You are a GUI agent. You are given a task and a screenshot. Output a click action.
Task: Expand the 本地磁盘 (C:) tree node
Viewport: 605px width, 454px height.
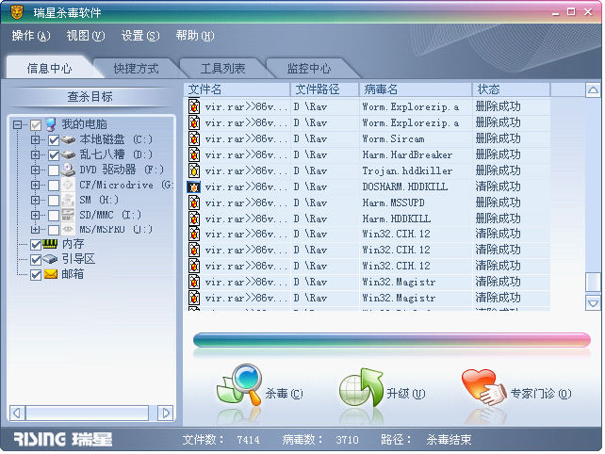click(x=35, y=139)
